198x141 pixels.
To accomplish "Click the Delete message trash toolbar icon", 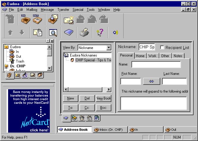I will 10,19.
